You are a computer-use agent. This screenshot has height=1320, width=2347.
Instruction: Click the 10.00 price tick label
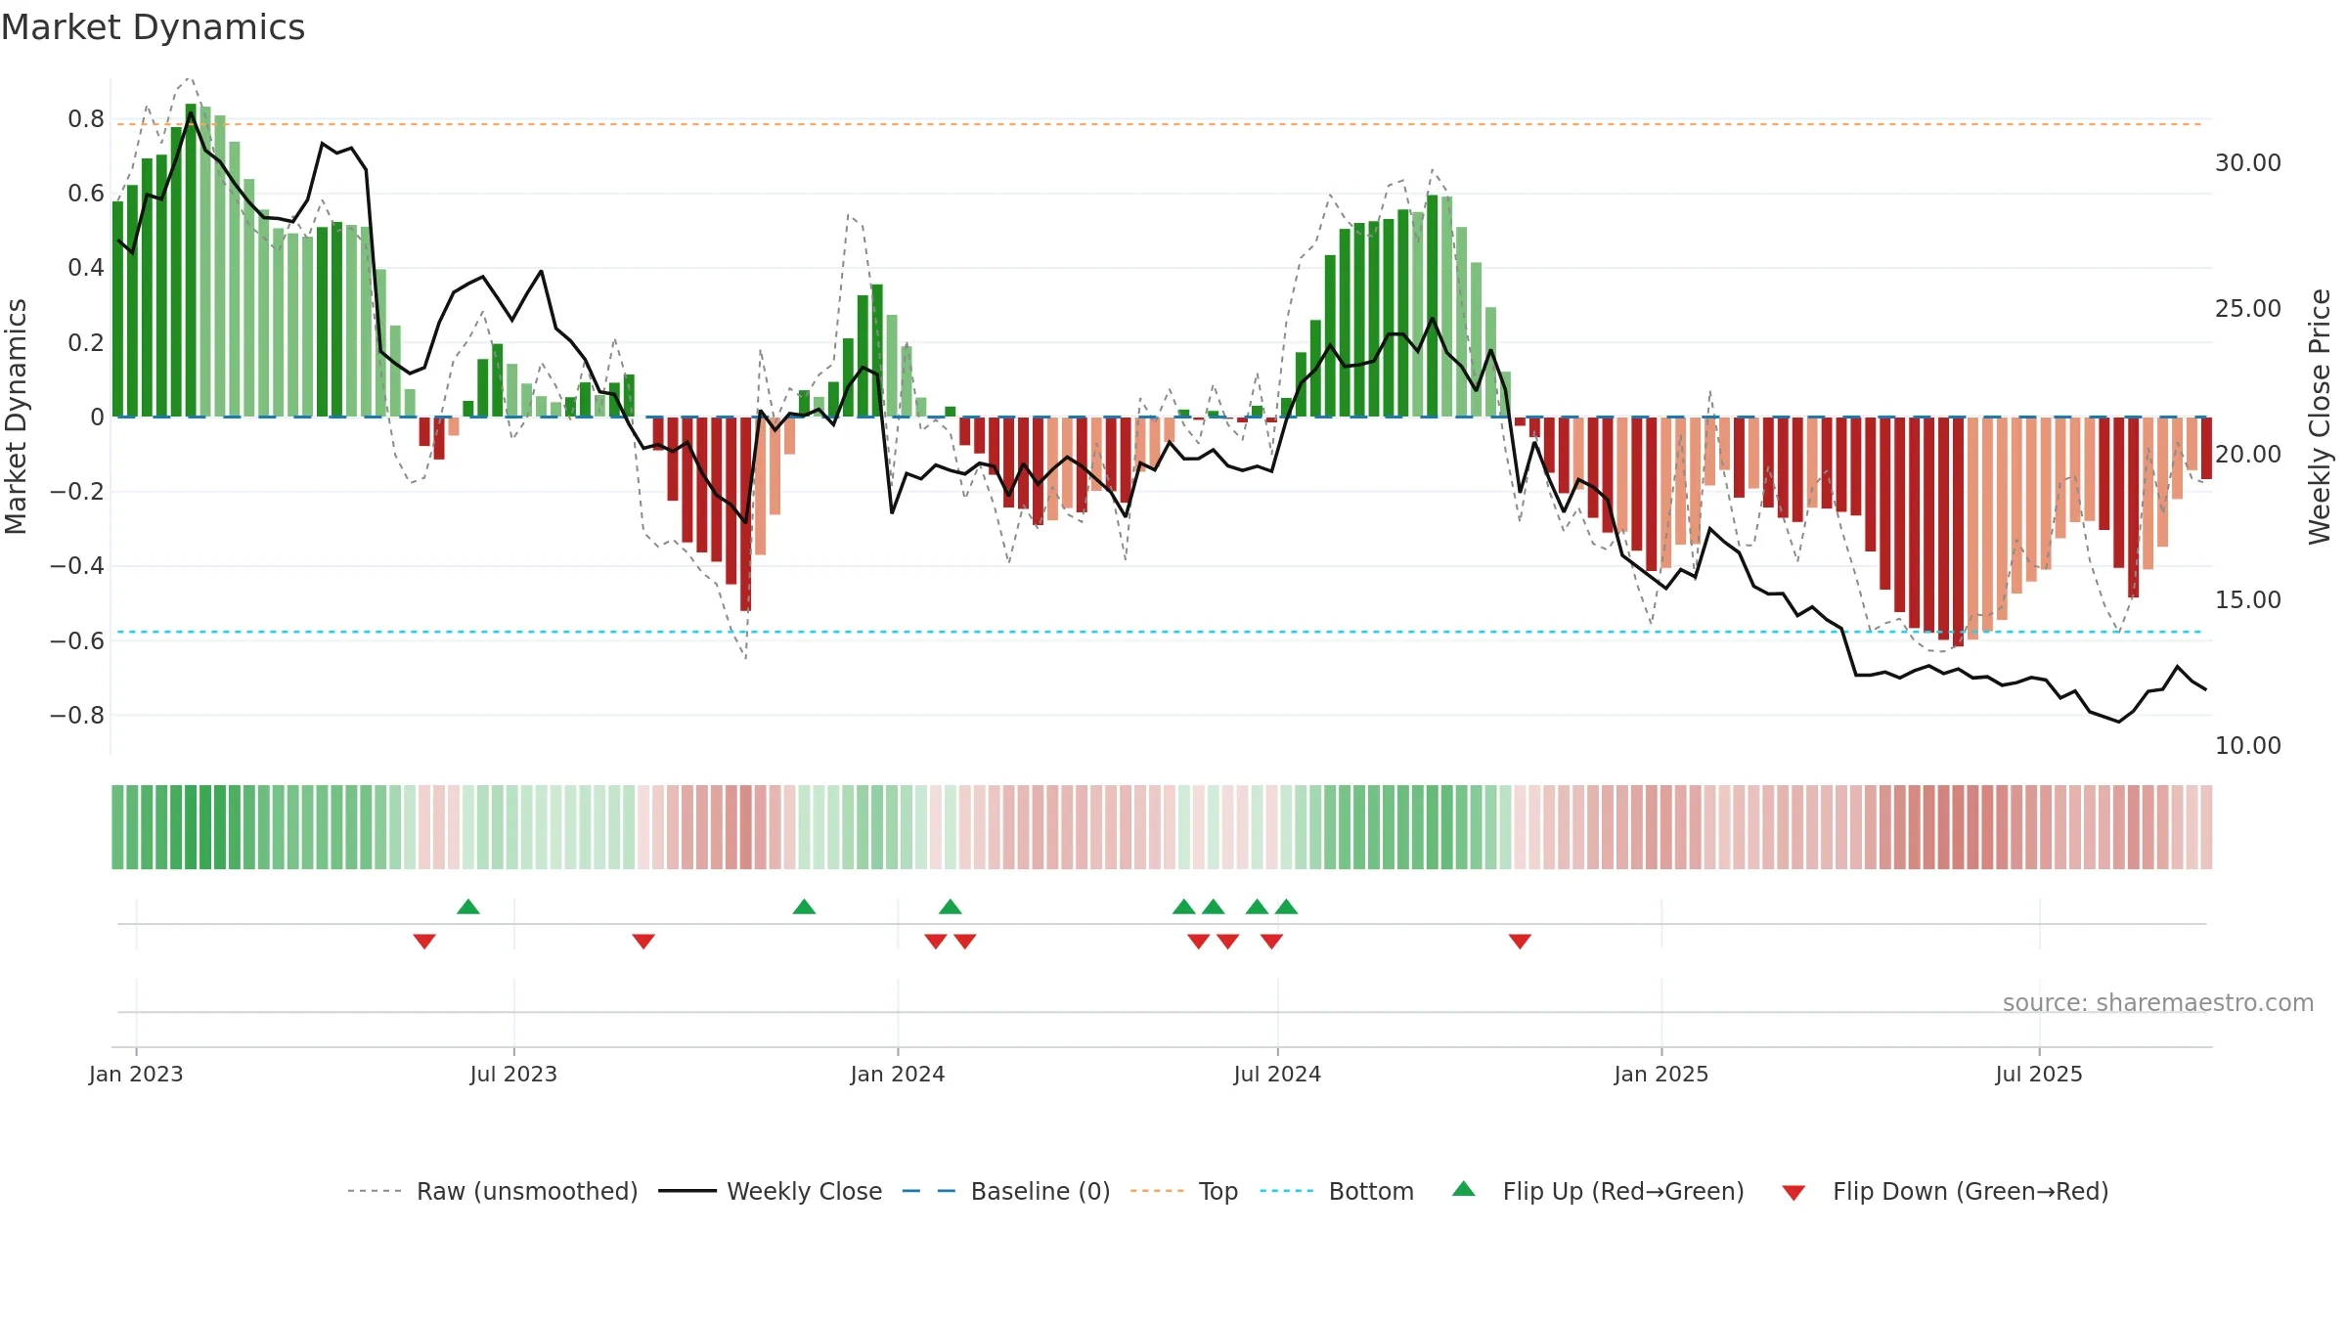point(2248,746)
